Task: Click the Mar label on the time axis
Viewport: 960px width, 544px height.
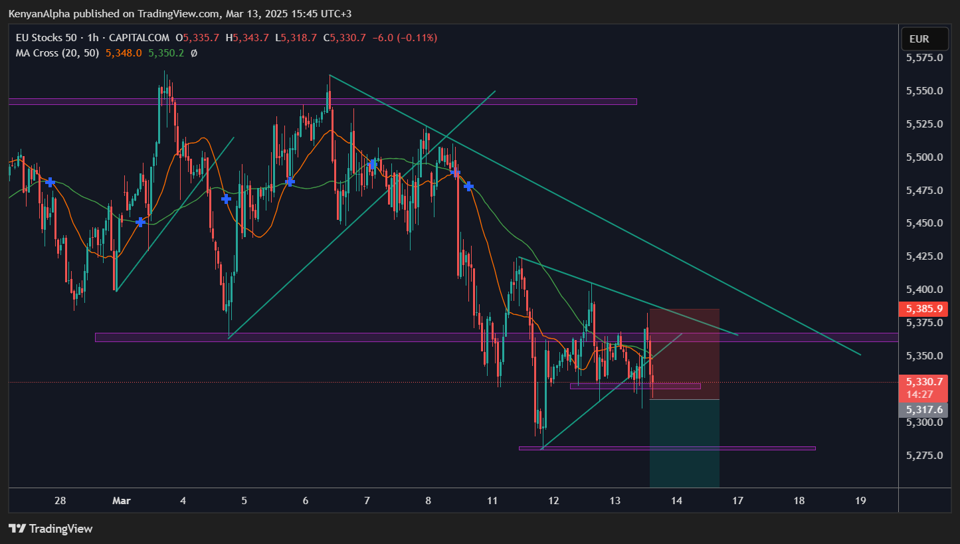Action: [122, 501]
